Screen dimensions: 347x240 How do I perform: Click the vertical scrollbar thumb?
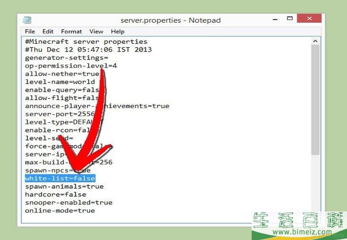point(315,100)
